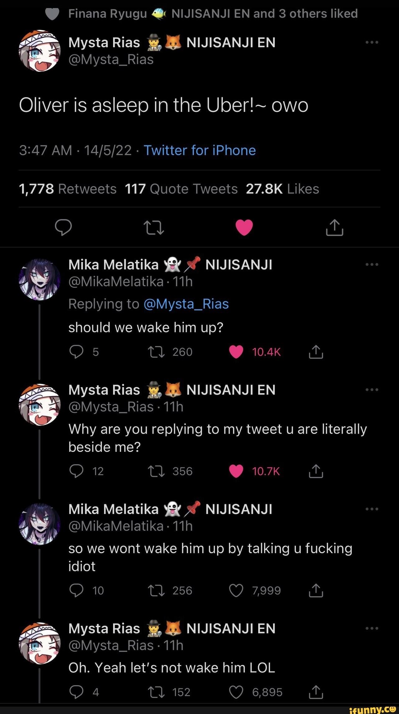View the 27.8K Likes list
Screen dimensions: 399x714
283,188
